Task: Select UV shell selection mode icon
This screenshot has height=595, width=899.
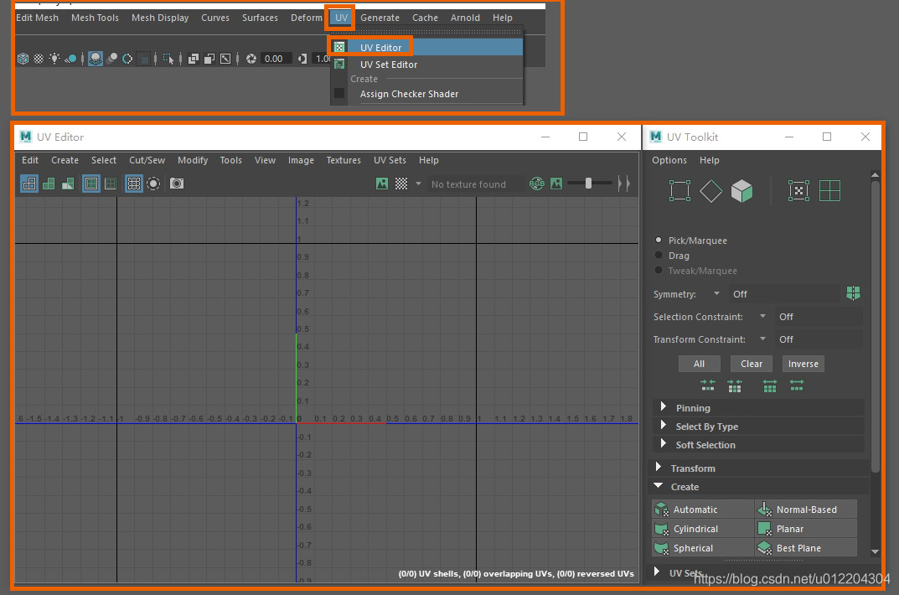Action: coord(798,191)
